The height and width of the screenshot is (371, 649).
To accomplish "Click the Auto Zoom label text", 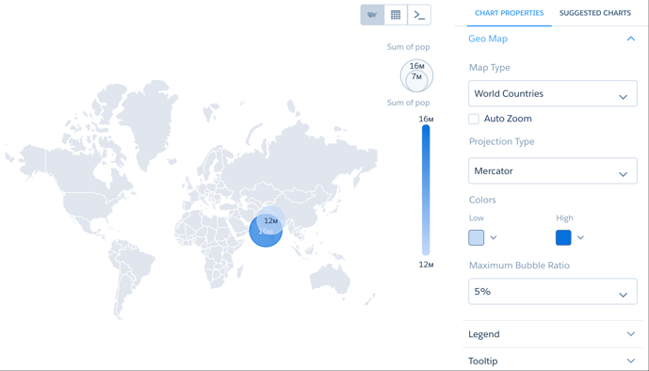I will pos(508,119).
